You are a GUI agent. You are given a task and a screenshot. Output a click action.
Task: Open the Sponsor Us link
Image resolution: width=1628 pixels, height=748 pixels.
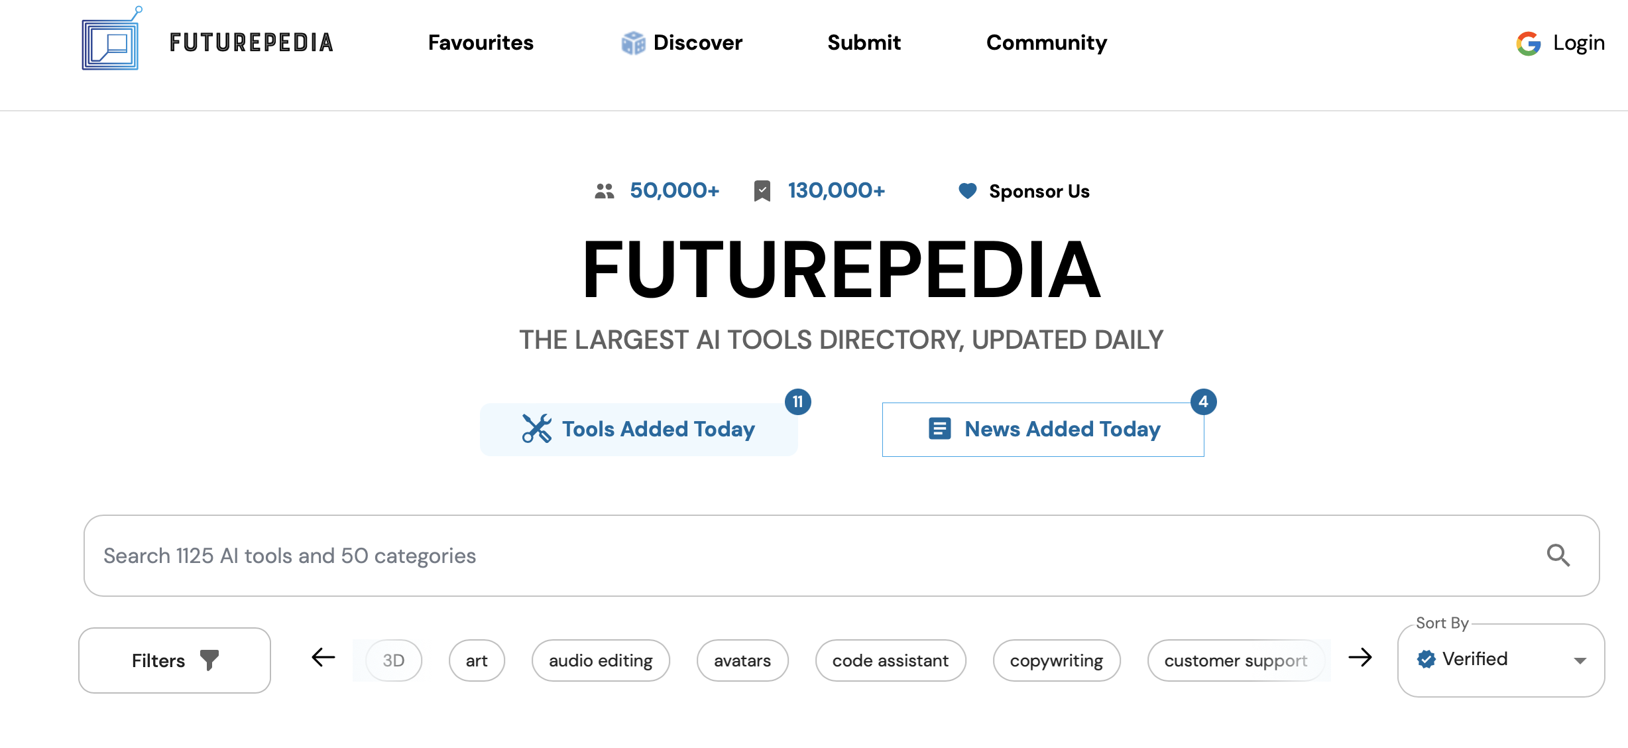(x=1039, y=191)
